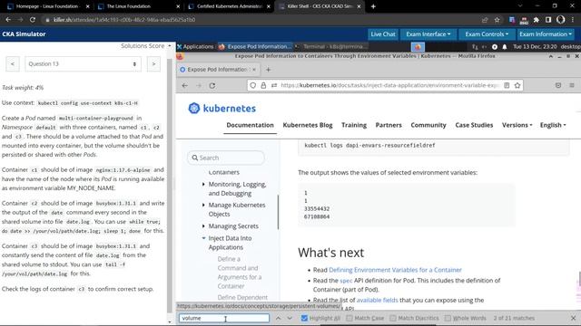The height and width of the screenshot is (326, 581).
Task: Go back in Firefox
Action: 185,85
